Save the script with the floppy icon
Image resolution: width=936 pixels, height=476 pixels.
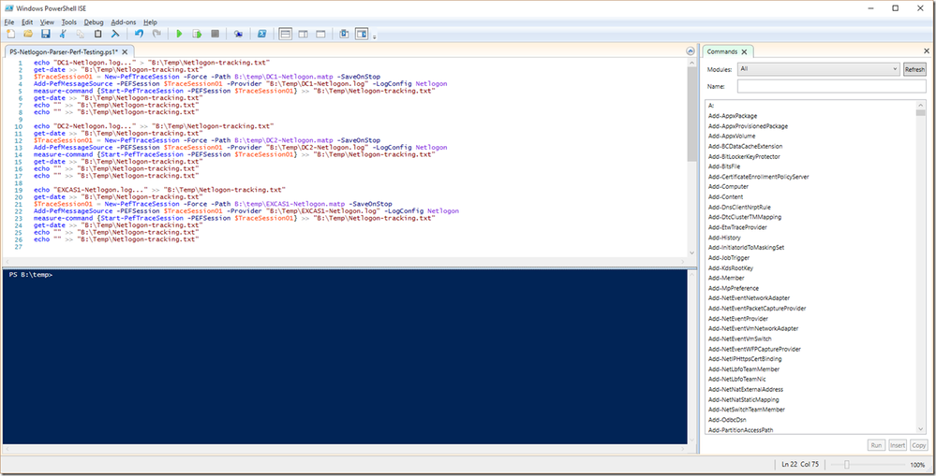(x=45, y=34)
